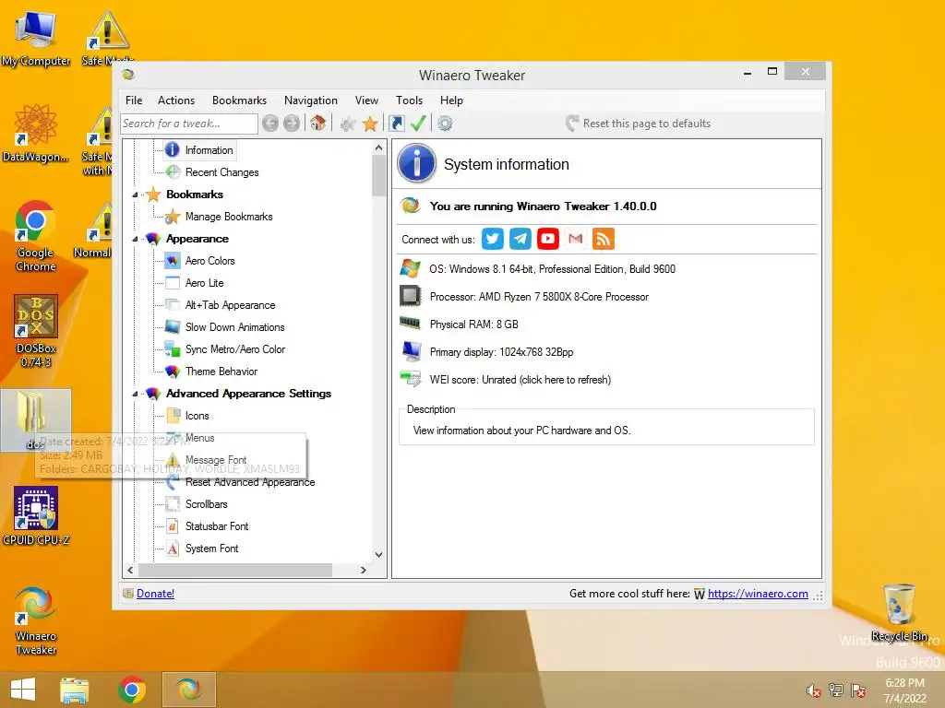
Task: Open the Start button on taskbar
Action: pos(23,690)
